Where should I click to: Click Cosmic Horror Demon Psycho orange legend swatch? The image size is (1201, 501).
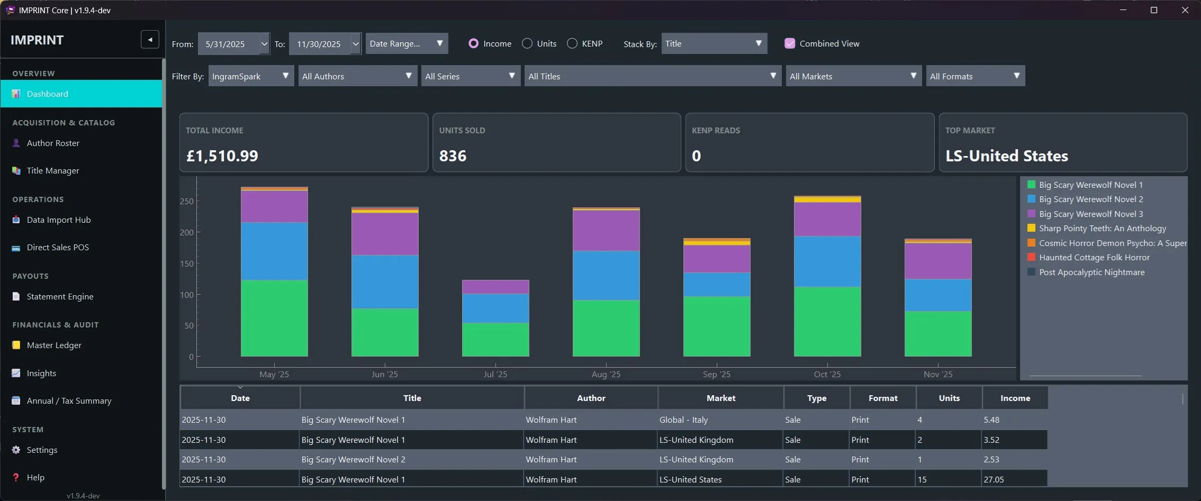point(1031,243)
